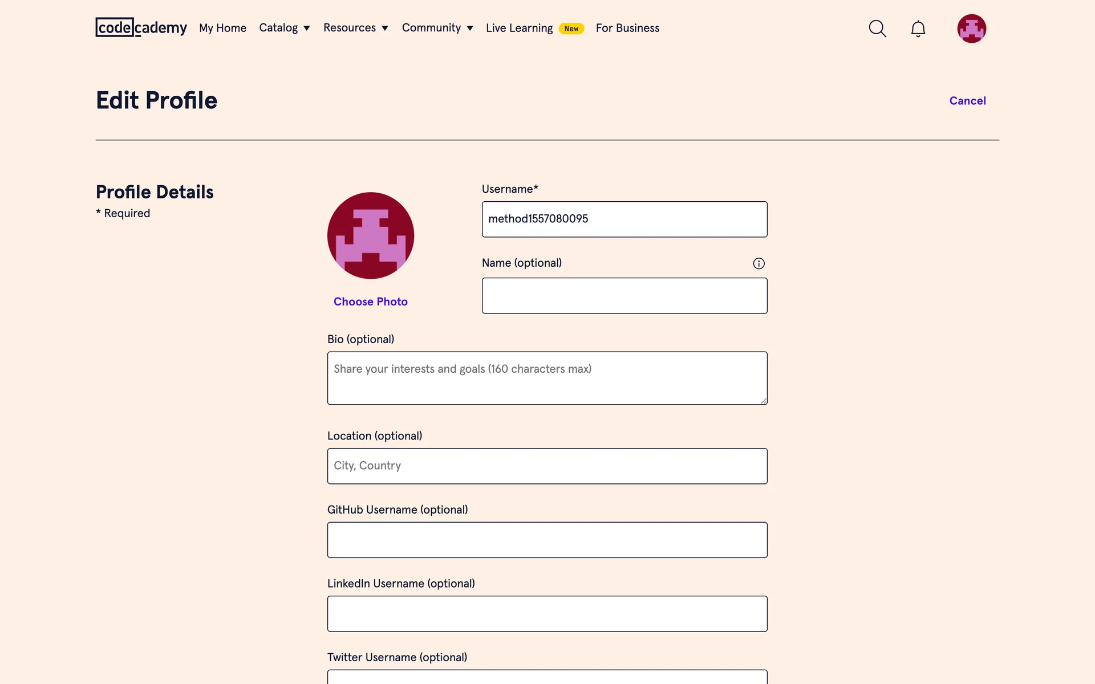Image resolution: width=1095 pixels, height=684 pixels.
Task: Open the notifications bell
Action: click(918, 28)
